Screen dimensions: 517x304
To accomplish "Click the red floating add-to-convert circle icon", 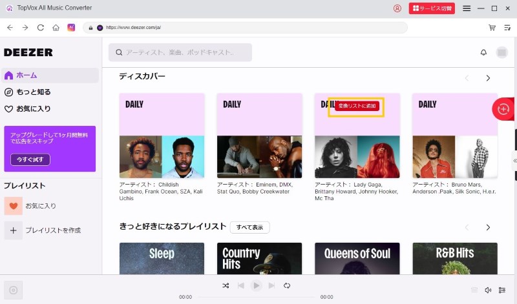I will pyautogui.click(x=503, y=109).
